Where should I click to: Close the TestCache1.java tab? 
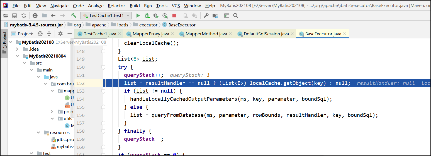pos(120,34)
